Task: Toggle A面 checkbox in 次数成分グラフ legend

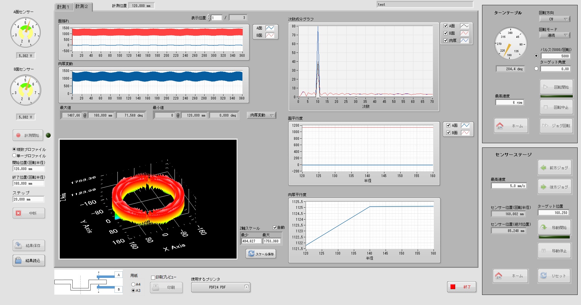Action: (446, 26)
